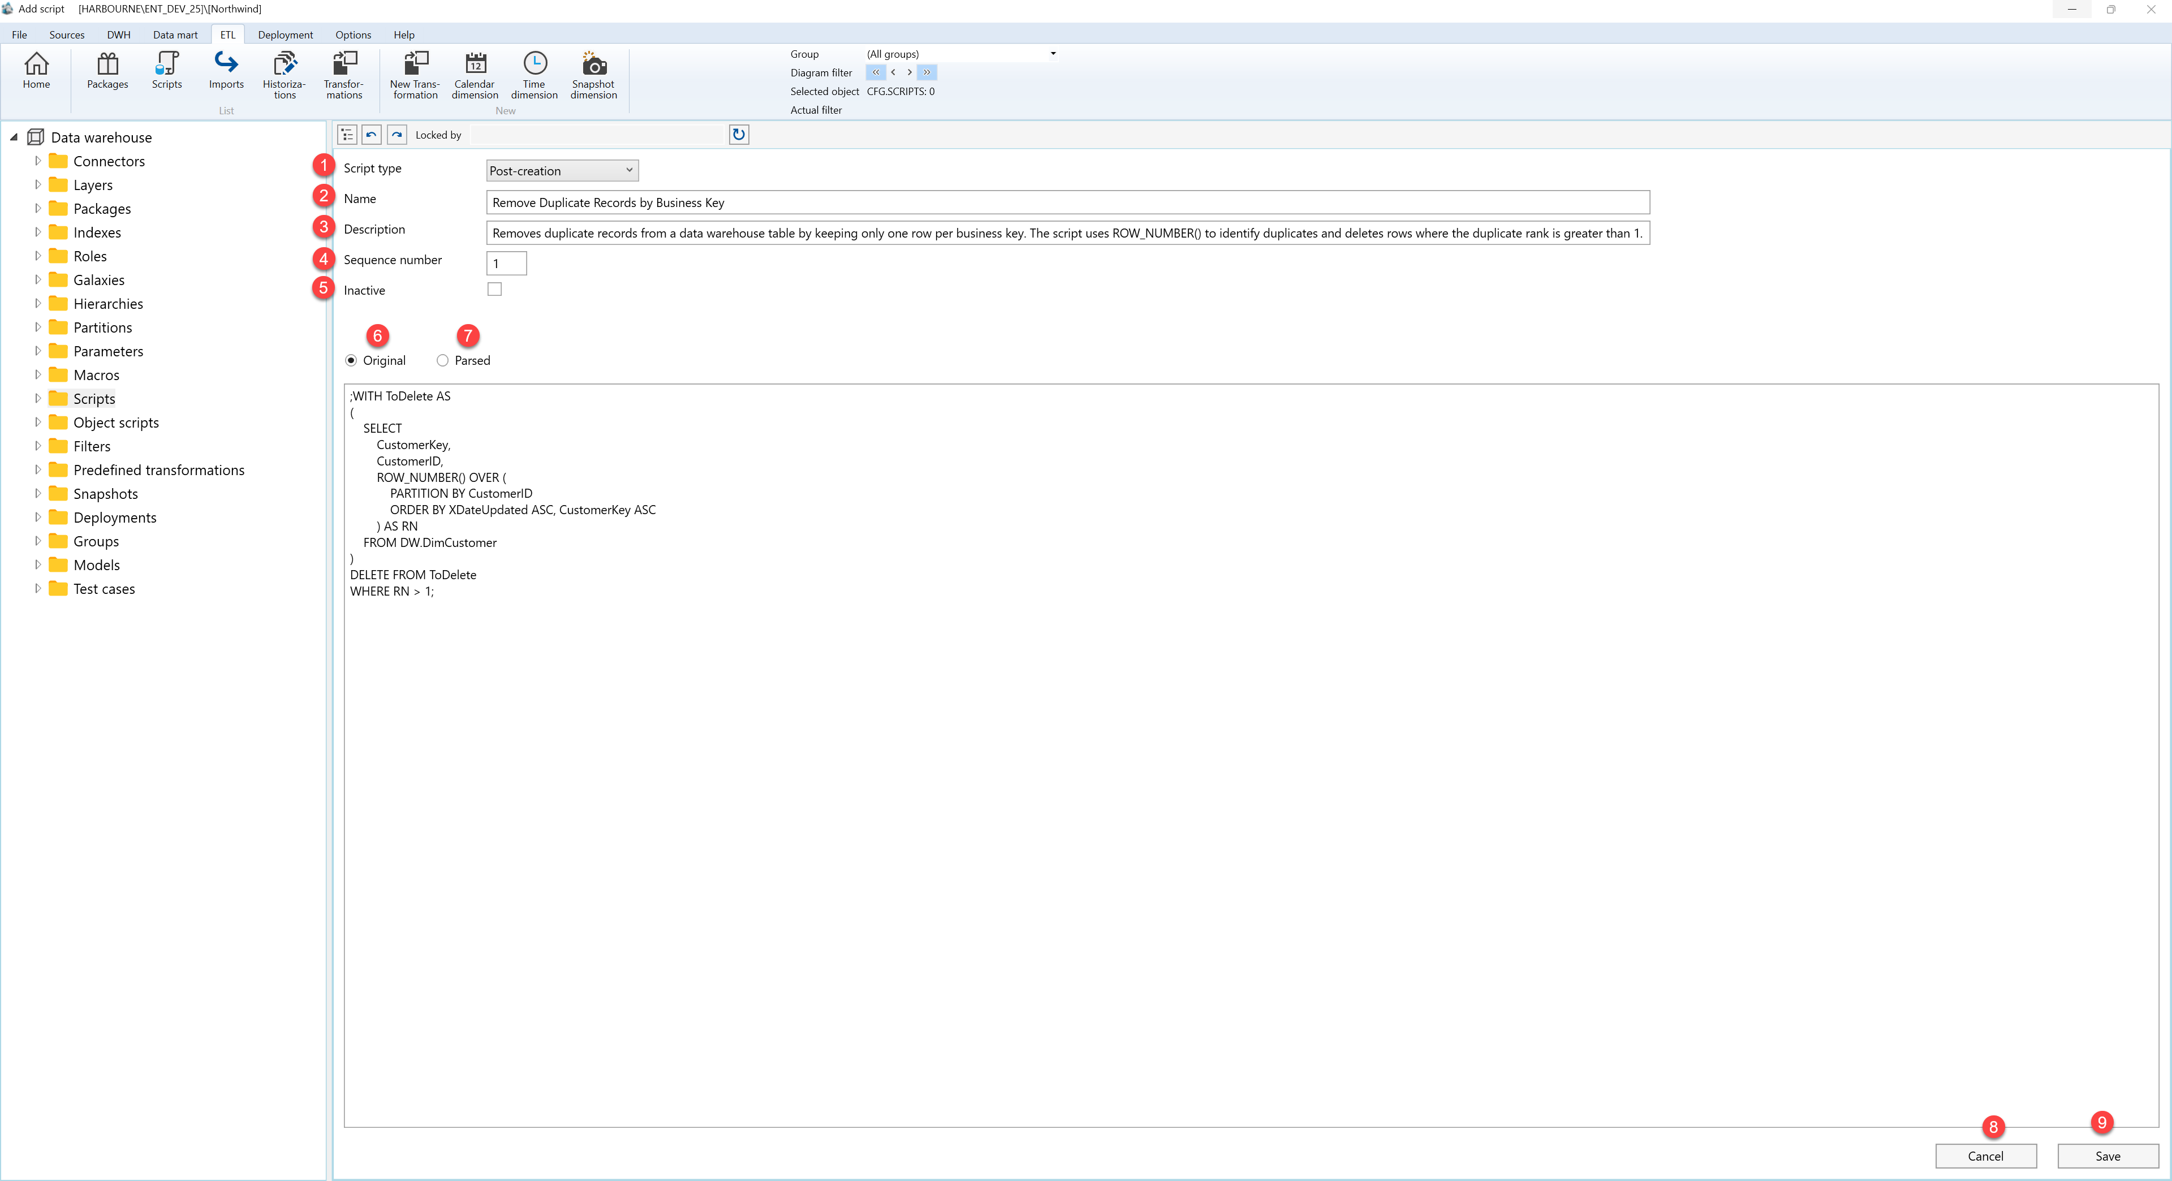This screenshot has height=1181, width=2172.
Task: Select the Original radio button
Action: pos(352,361)
